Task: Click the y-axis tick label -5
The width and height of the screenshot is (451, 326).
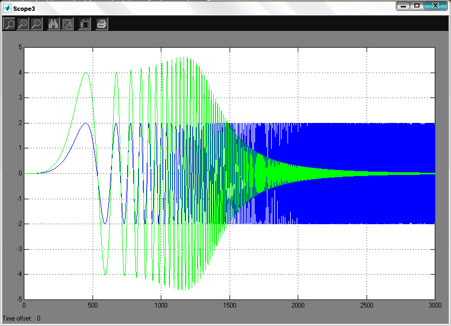Action: pos(19,299)
